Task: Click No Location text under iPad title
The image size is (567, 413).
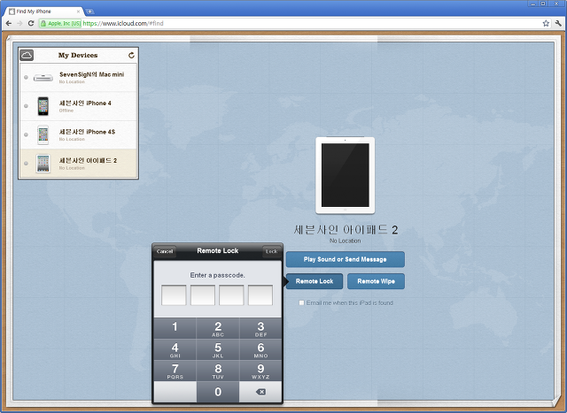Action: [345, 241]
